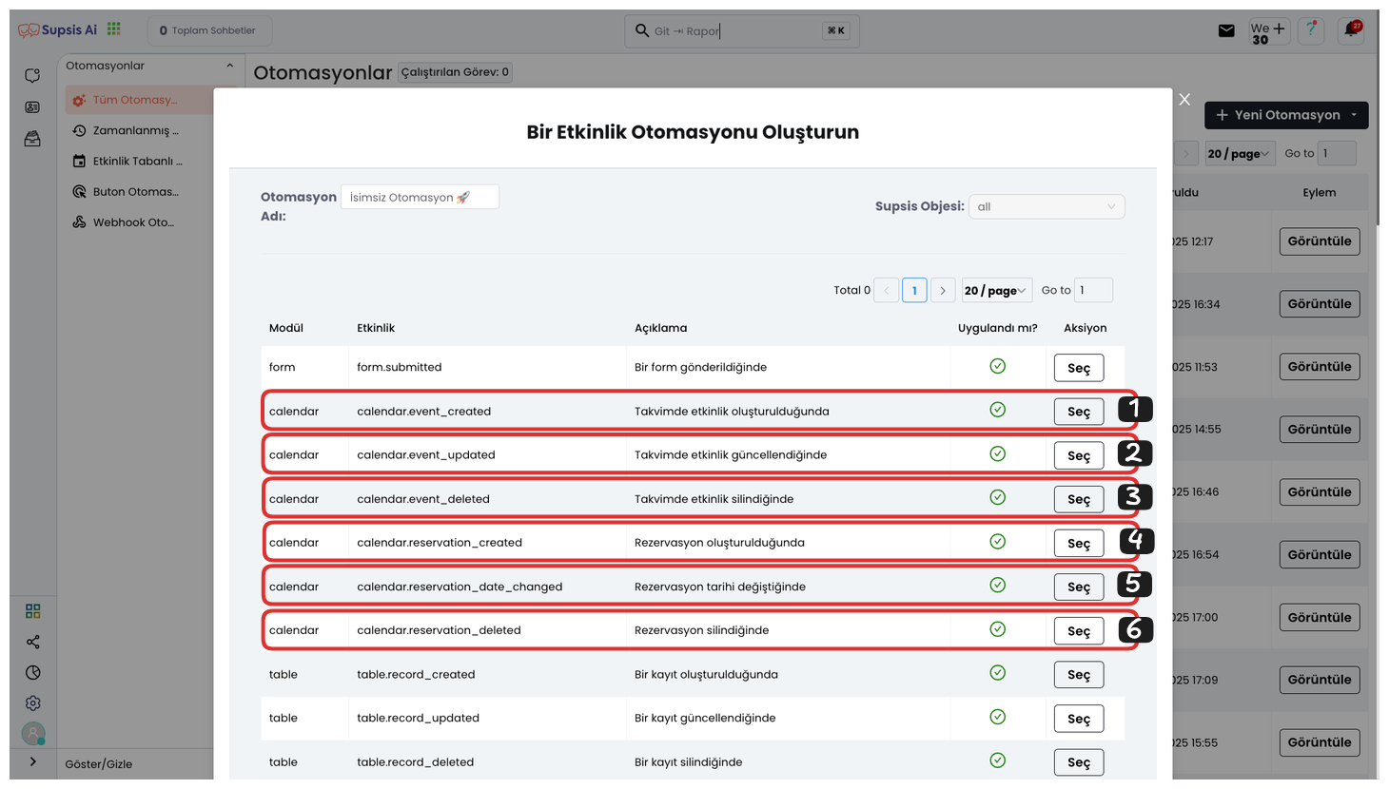Open the dialog's 20 / page selector
Screen dimensions: 1389x789
point(996,290)
